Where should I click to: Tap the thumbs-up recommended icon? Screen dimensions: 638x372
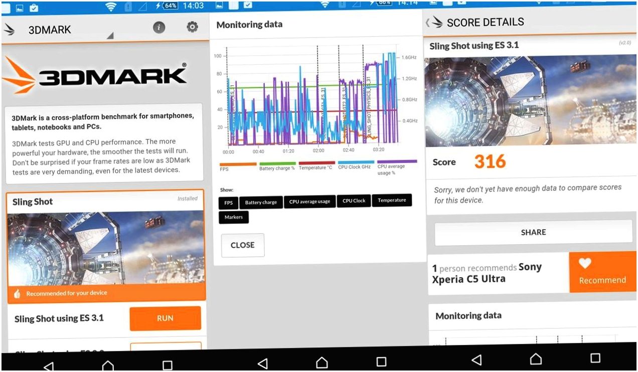point(17,294)
